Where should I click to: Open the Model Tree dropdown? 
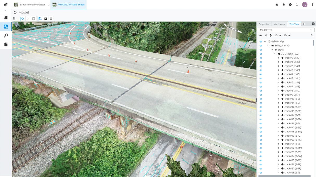(x=311, y=30)
